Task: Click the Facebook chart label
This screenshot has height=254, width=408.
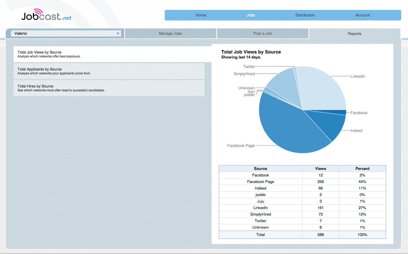Action: (359, 113)
